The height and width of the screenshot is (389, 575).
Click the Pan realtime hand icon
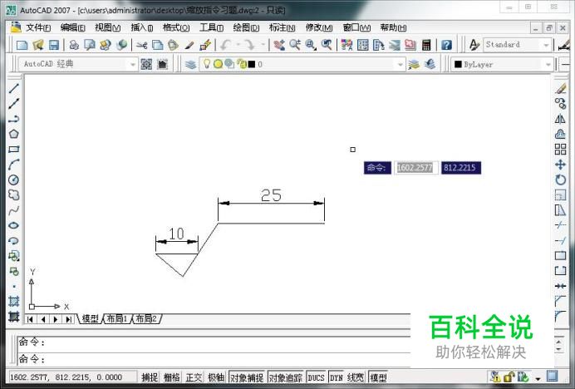279,45
